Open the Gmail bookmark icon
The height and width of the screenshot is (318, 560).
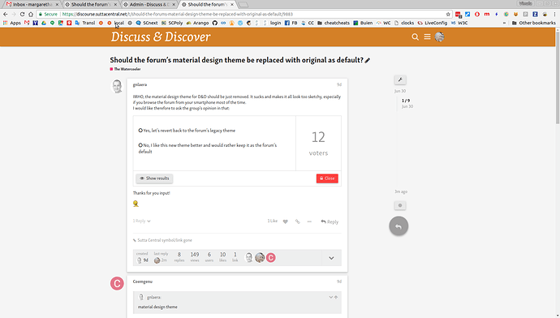tap(27, 23)
